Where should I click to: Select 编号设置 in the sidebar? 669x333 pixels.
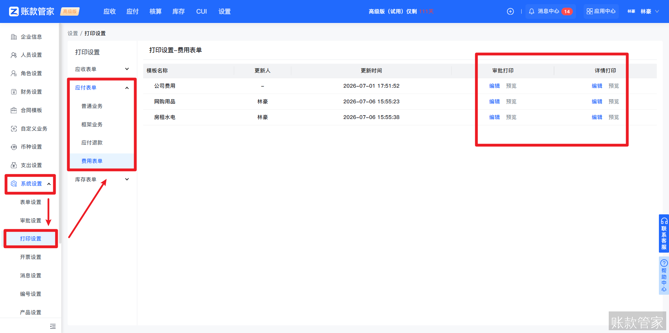(x=31, y=294)
